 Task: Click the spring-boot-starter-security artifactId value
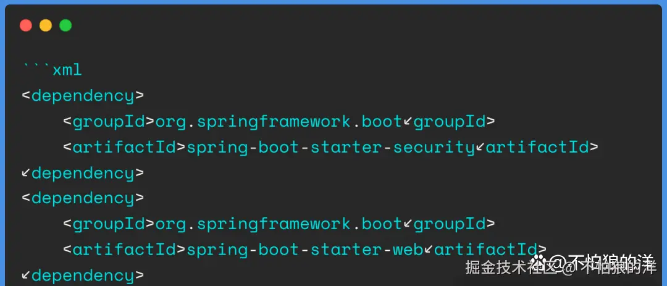pyautogui.click(x=330, y=148)
